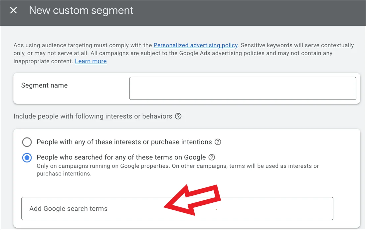The image size is (366, 230).
Task: Focus the Segment name text box
Action: [242, 88]
